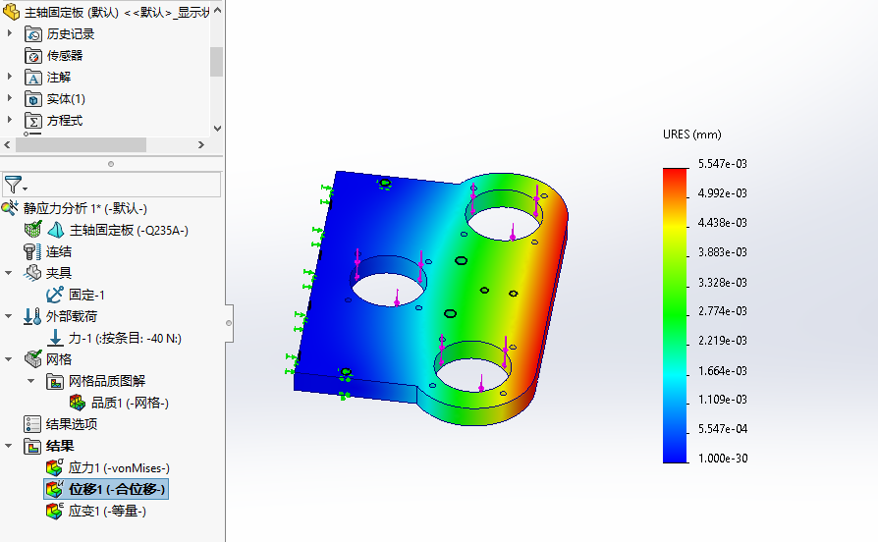Click the 固定-1 fixed geometry icon

pos(54,295)
